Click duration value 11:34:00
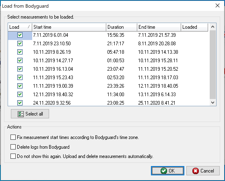 (x=116, y=95)
